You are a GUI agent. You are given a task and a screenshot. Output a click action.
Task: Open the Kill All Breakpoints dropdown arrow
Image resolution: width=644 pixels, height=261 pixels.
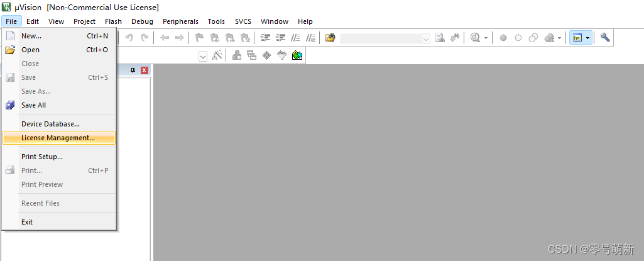(559, 38)
